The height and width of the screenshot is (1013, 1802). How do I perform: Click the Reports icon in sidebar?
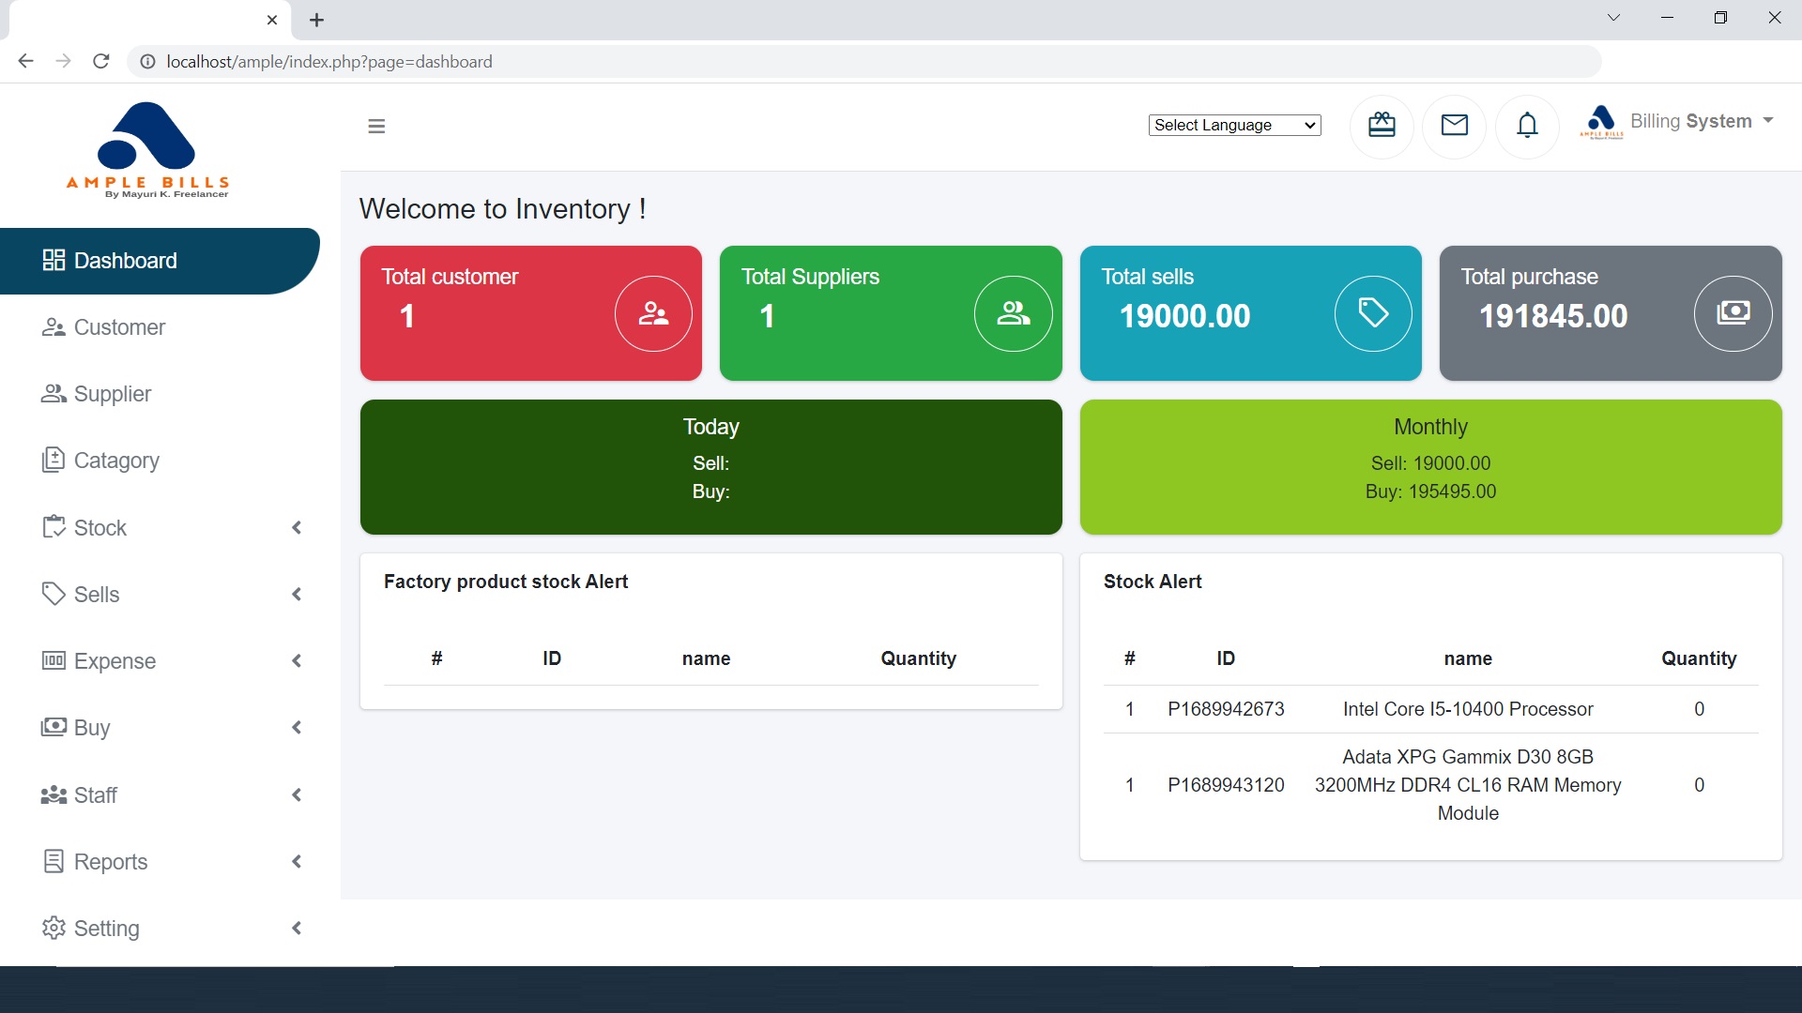coord(53,862)
